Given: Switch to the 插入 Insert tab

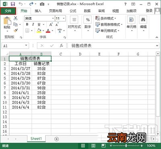Looking at the screenshot, I should pos(38,11).
